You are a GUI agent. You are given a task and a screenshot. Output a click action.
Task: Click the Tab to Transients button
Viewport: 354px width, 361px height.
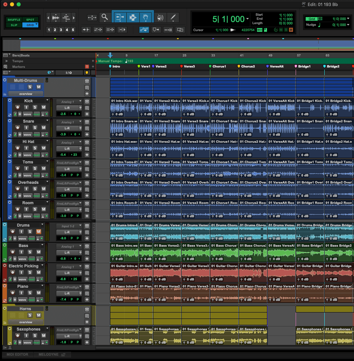tap(86, 30)
